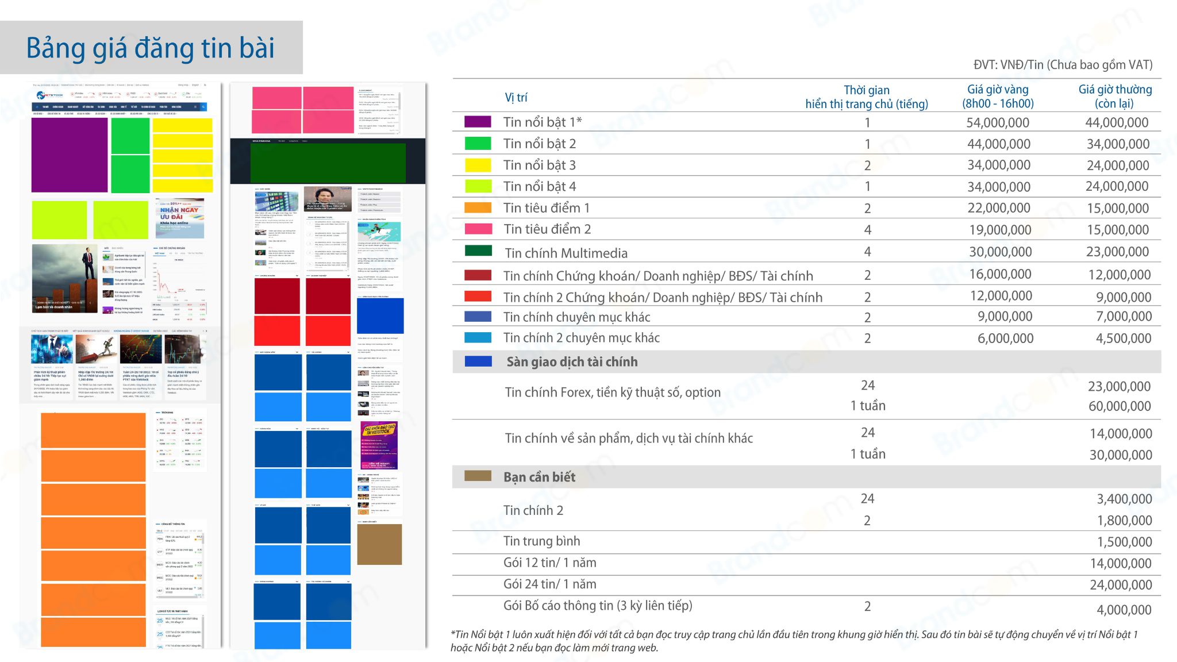Click 'Tin chính về sản phẩm, dịch vụ tài chính khác'

point(629,438)
